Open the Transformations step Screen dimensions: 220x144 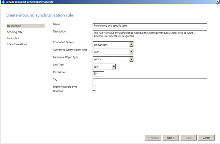tap(17, 44)
